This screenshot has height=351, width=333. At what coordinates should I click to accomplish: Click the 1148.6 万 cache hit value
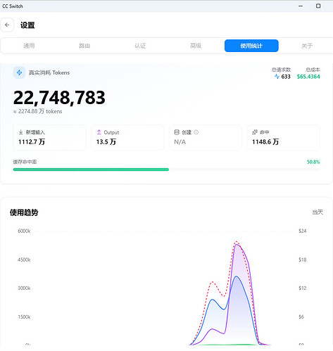pos(265,142)
